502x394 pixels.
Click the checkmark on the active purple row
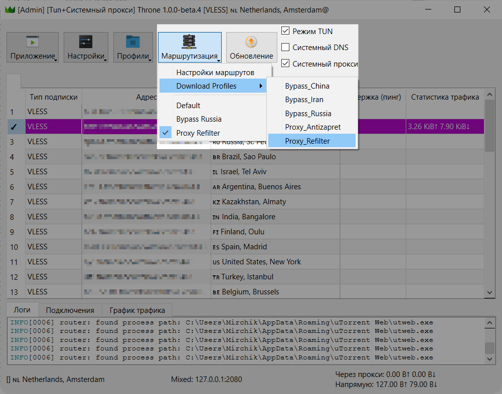pos(14,127)
